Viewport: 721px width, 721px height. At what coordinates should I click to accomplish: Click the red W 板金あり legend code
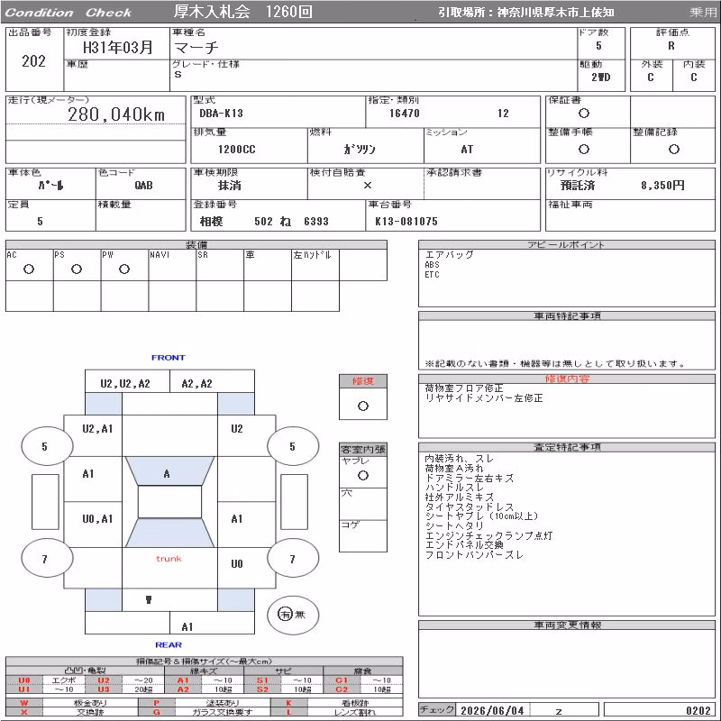[24, 703]
